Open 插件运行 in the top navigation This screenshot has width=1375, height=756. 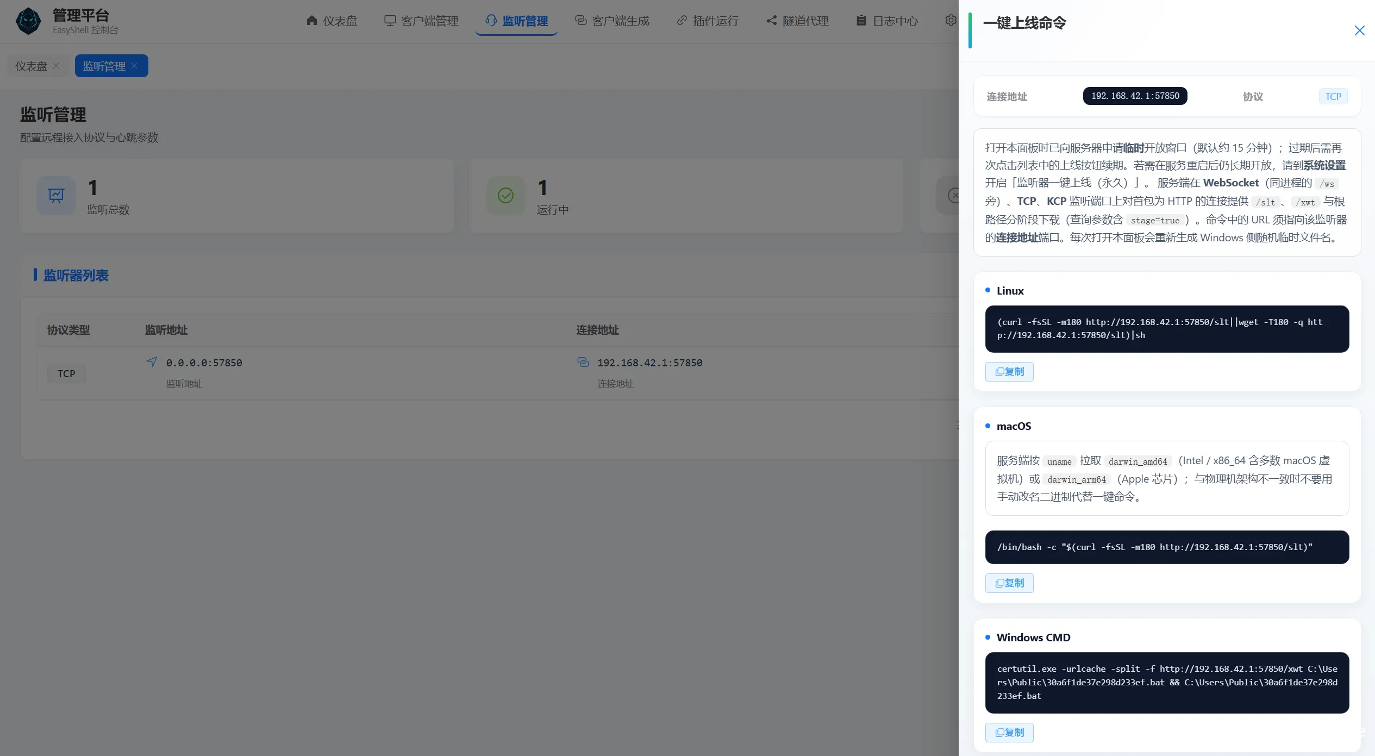[x=707, y=21]
